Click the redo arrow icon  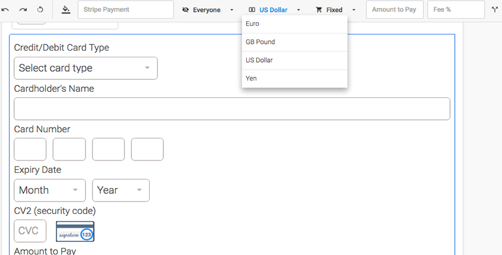point(23,10)
